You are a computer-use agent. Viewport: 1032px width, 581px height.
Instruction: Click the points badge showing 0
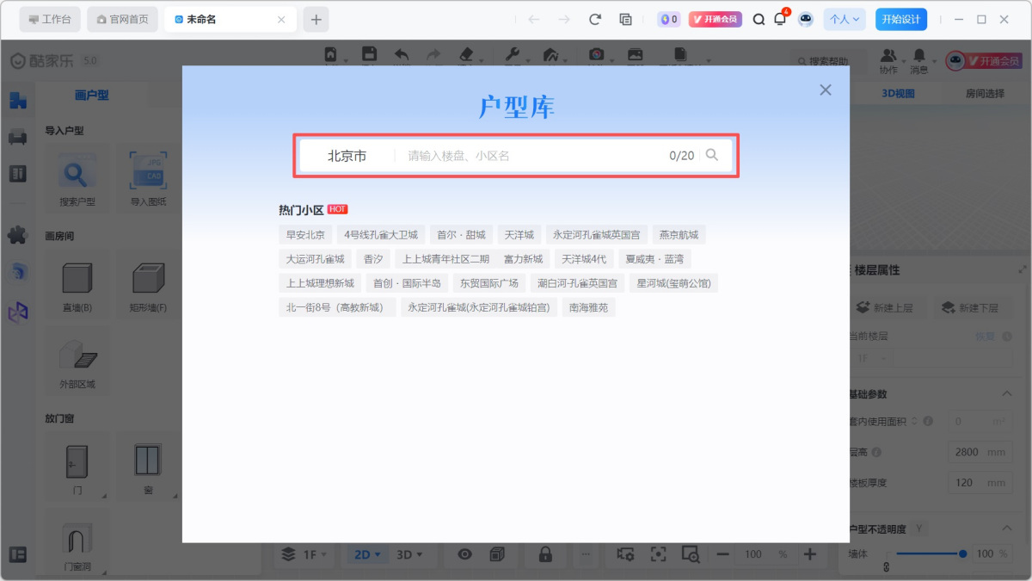pyautogui.click(x=668, y=19)
